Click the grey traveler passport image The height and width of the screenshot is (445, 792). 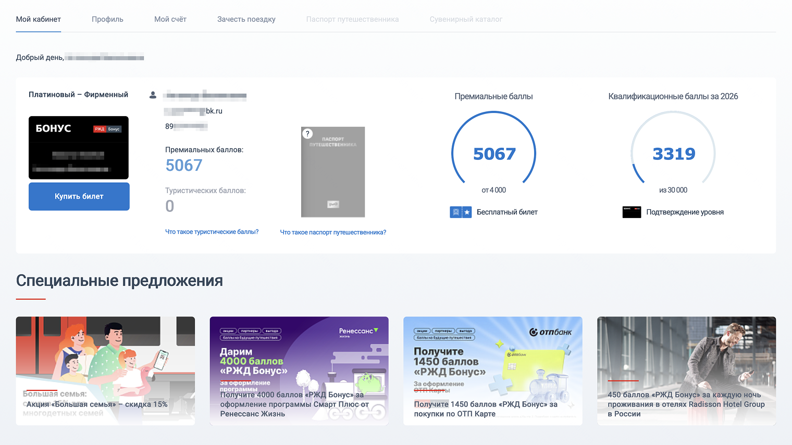pyautogui.click(x=333, y=172)
